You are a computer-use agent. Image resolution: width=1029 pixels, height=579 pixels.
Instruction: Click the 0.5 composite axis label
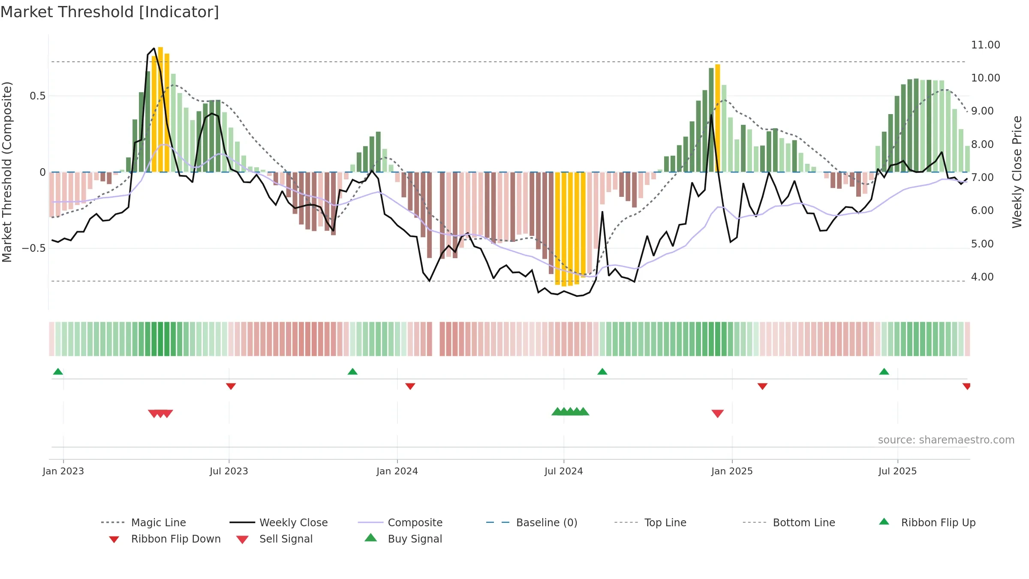38,96
